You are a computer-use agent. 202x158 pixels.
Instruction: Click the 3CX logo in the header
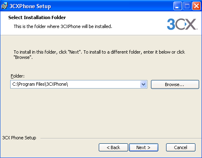coord(182,24)
